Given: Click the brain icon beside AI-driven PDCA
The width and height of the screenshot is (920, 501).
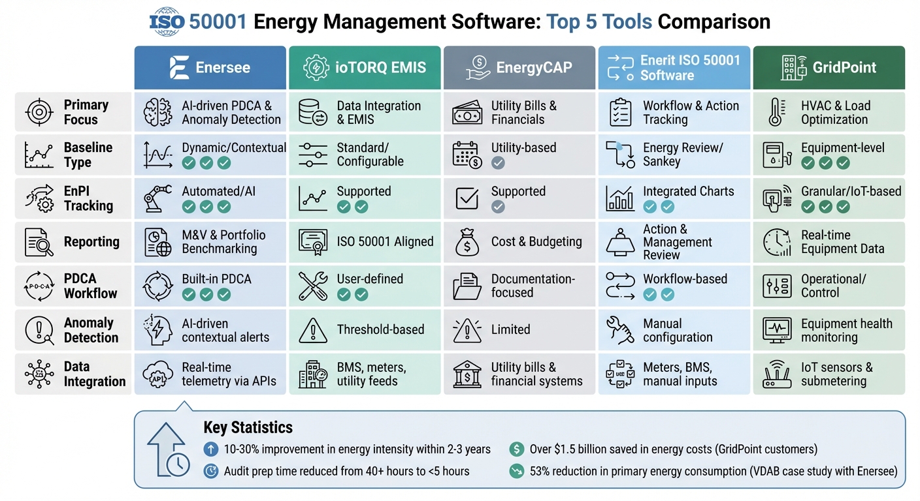Looking at the screenshot, I should [x=157, y=112].
